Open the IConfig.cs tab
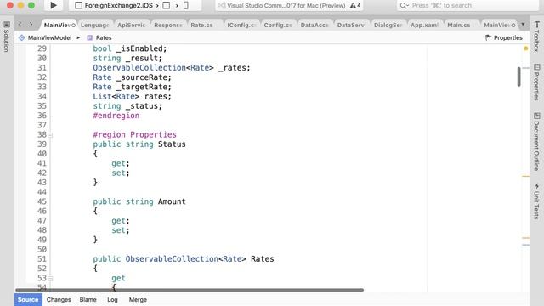 point(241,25)
